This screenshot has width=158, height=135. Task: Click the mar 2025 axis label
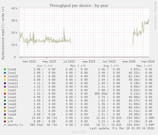pyautogui.click(x=29, y=62)
